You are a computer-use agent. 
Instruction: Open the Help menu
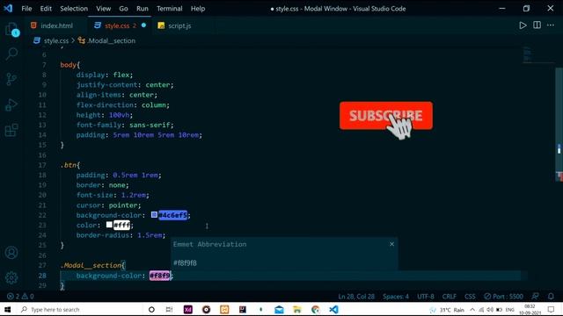pyautogui.click(x=198, y=8)
